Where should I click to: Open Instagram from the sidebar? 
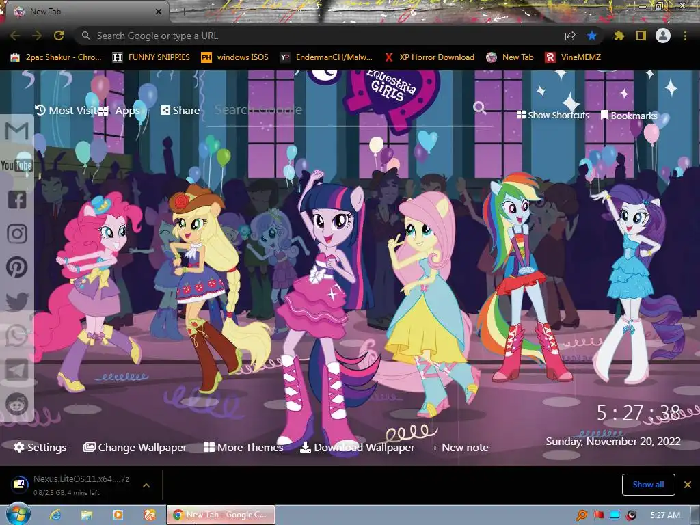coord(17,234)
